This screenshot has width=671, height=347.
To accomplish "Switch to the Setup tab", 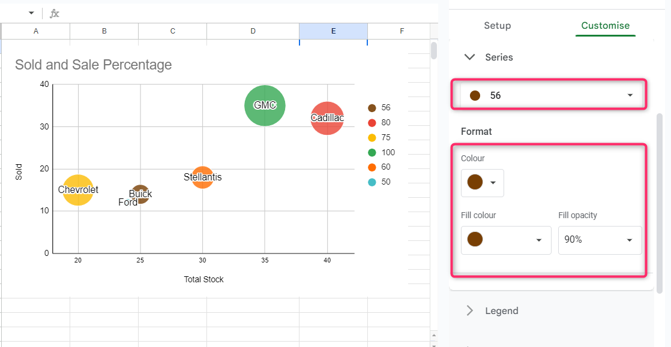I will (498, 26).
